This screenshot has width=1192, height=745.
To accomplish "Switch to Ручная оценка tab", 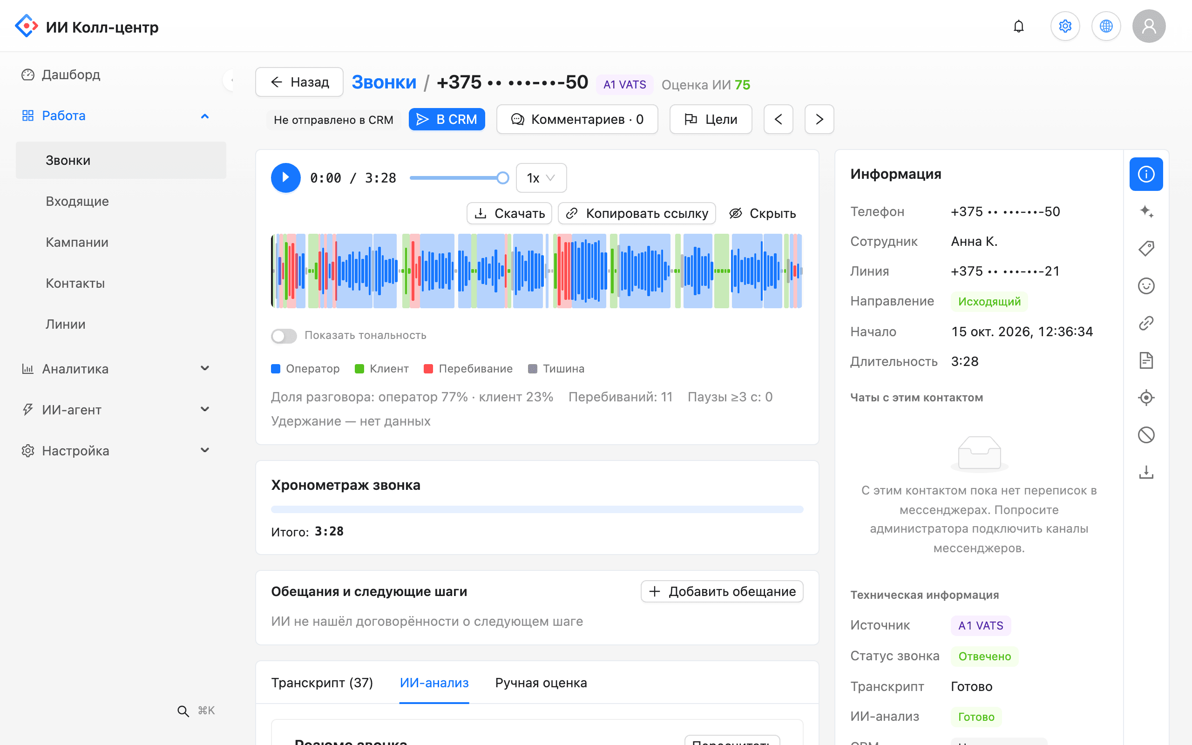I will pos(541,683).
